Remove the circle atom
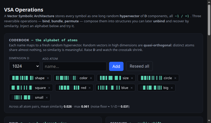 pos(175,78)
